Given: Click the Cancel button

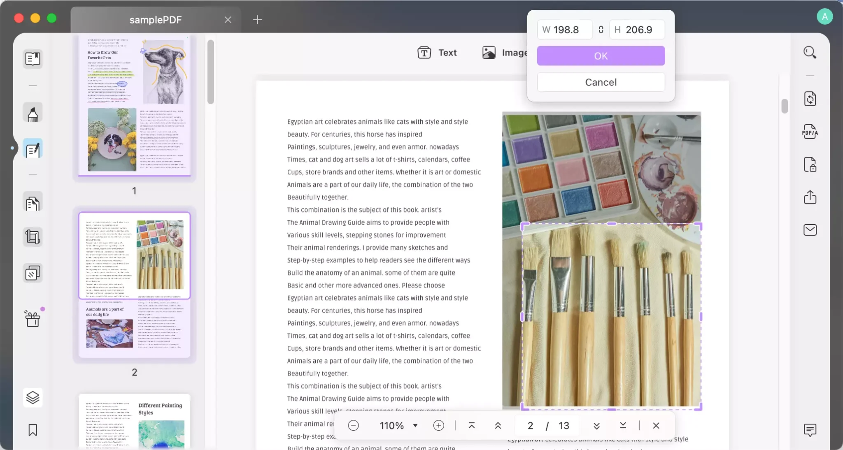Looking at the screenshot, I should 601,82.
